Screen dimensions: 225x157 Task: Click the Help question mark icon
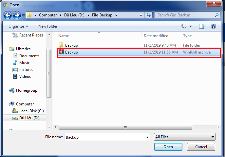pyautogui.click(x=214, y=26)
